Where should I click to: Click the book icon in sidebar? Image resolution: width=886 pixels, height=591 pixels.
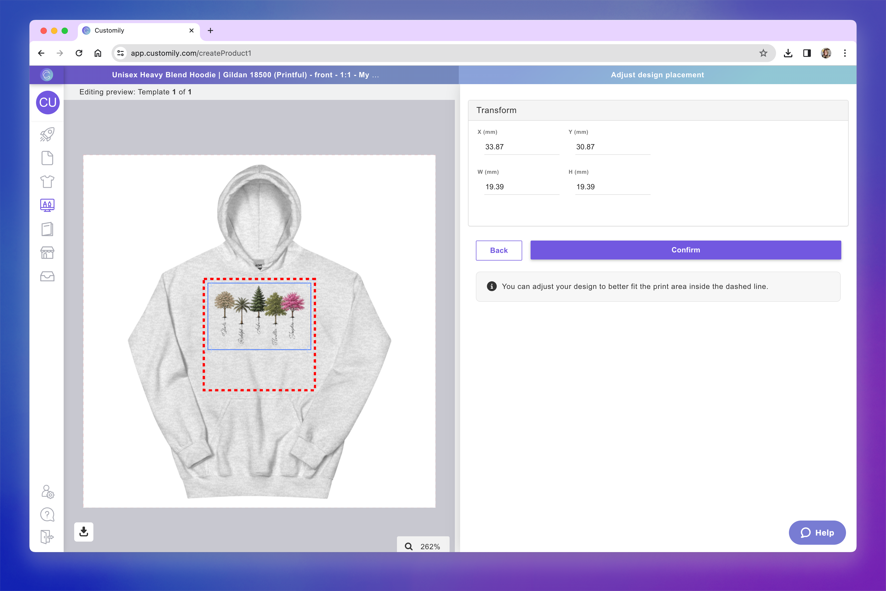point(47,229)
